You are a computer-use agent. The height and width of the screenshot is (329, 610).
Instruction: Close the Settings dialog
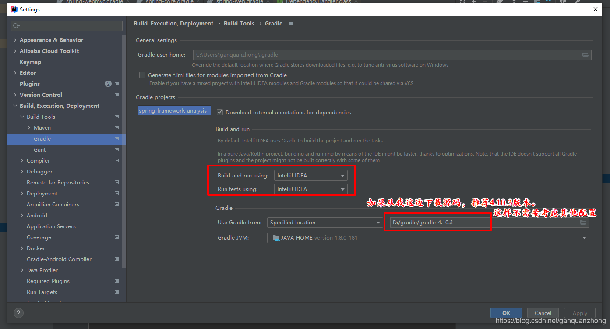click(596, 9)
